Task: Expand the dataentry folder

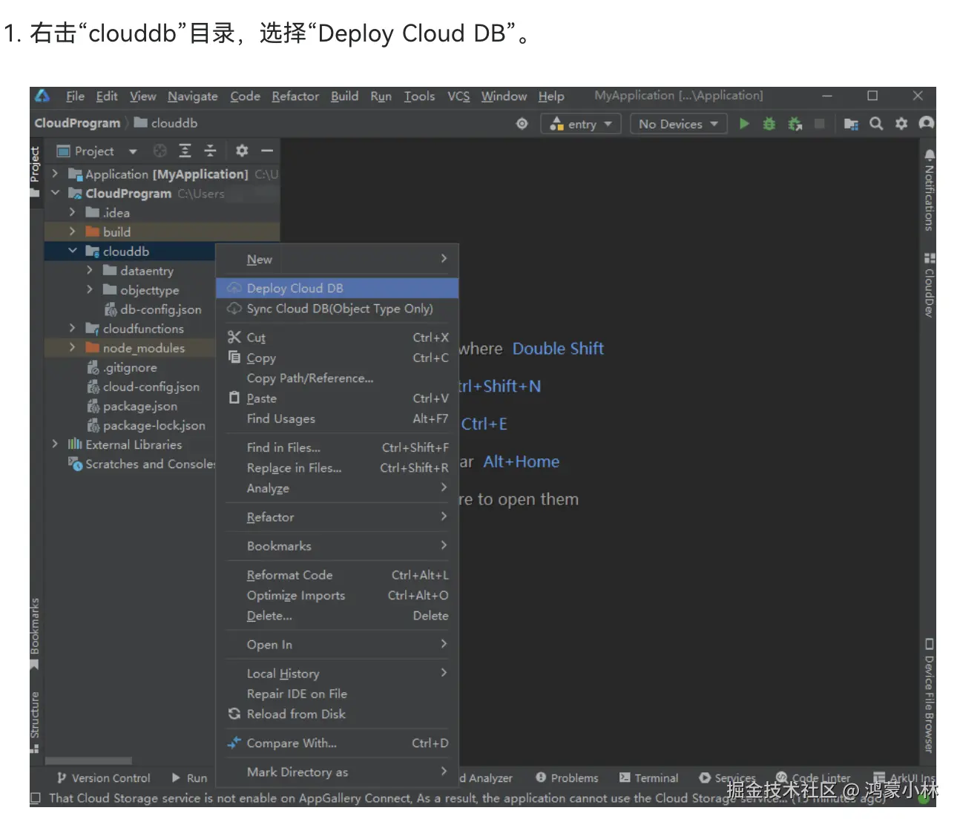Action: (x=90, y=270)
